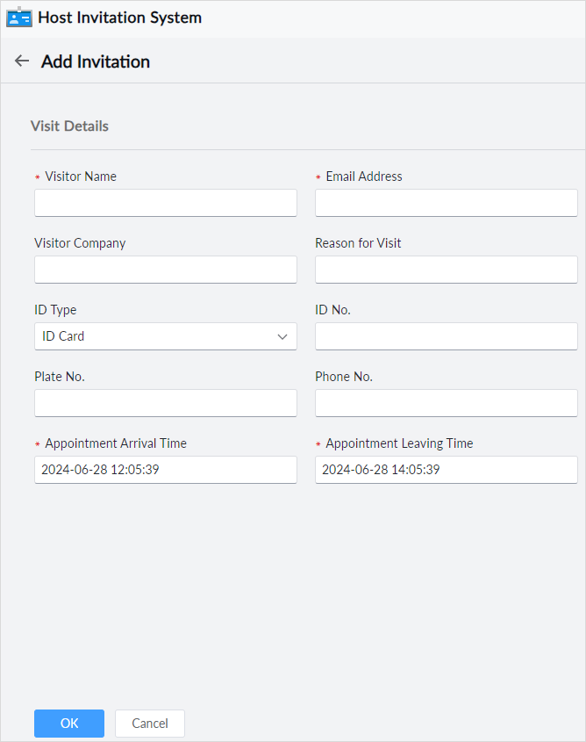Screen dimensions: 586x742
Task: Go back using the left arrow icon
Action: 22,61
